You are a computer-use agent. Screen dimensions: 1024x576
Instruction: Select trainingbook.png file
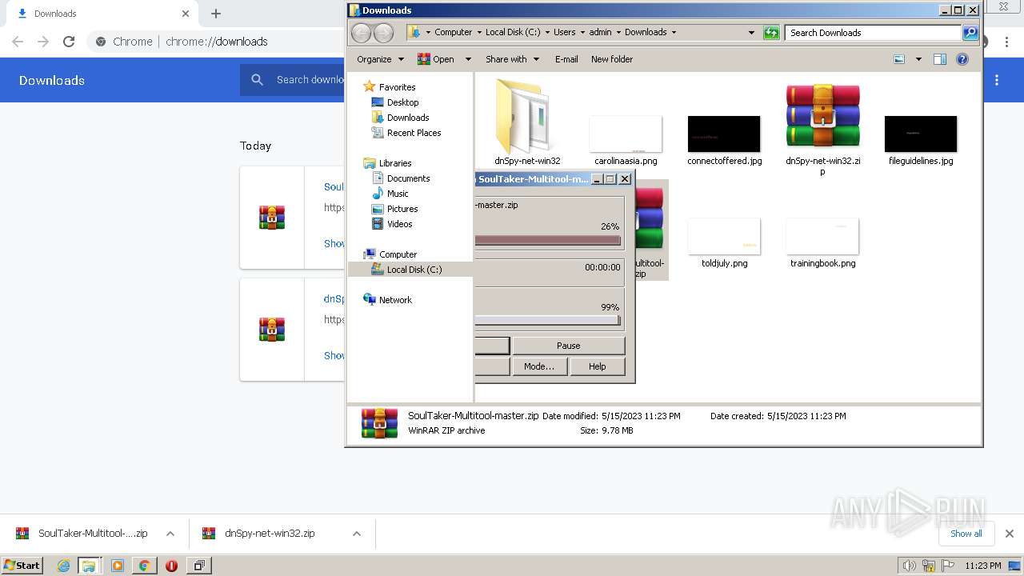pos(822,236)
